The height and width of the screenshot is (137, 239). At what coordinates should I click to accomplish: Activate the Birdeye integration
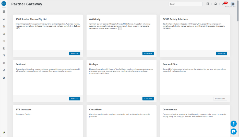point(148,99)
